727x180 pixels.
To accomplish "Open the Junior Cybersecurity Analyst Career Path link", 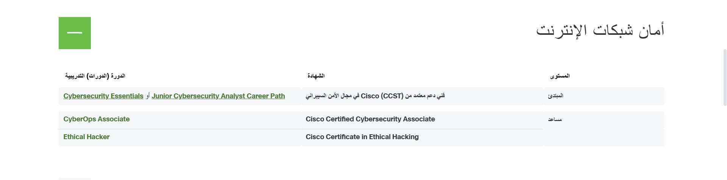I will 218,96.
